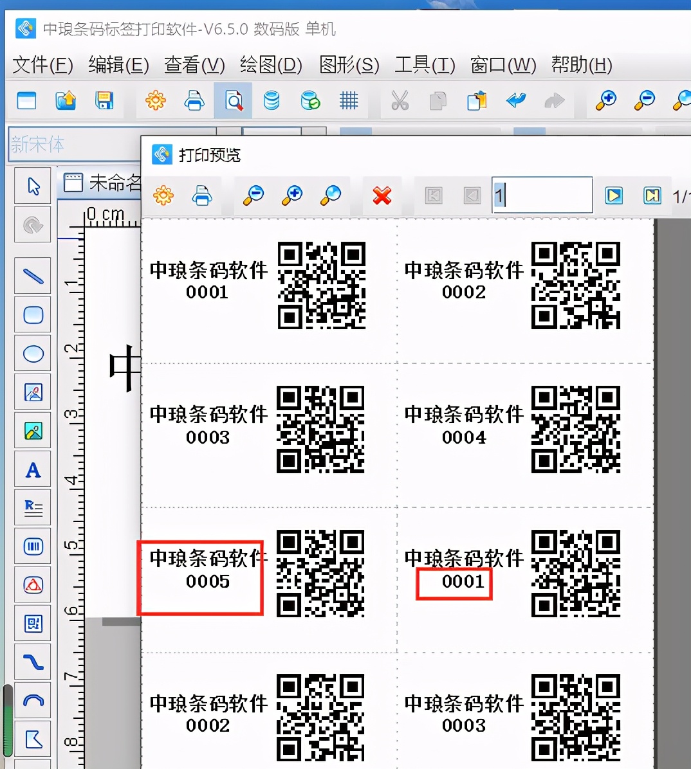The image size is (691, 769).
Task: Click the New document icon in main toolbar
Action: coord(26,100)
